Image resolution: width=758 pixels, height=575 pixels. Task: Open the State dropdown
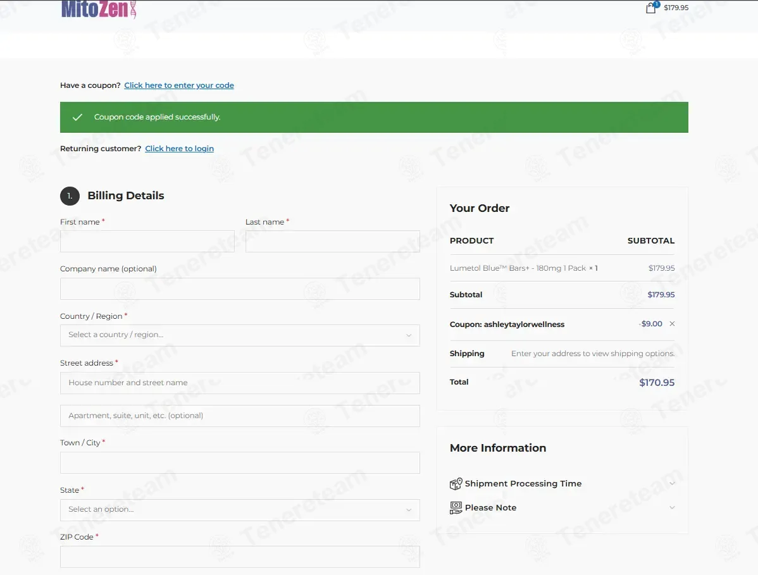[x=240, y=510]
